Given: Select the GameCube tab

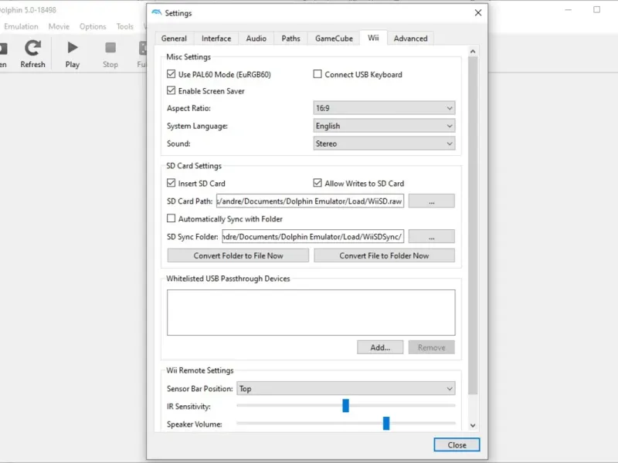Looking at the screenshot, I should pos(334,38).
